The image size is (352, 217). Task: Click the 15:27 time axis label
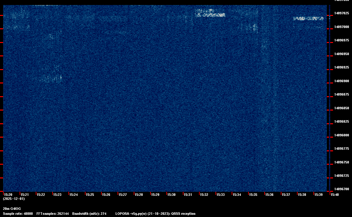[x=123, y=195]
